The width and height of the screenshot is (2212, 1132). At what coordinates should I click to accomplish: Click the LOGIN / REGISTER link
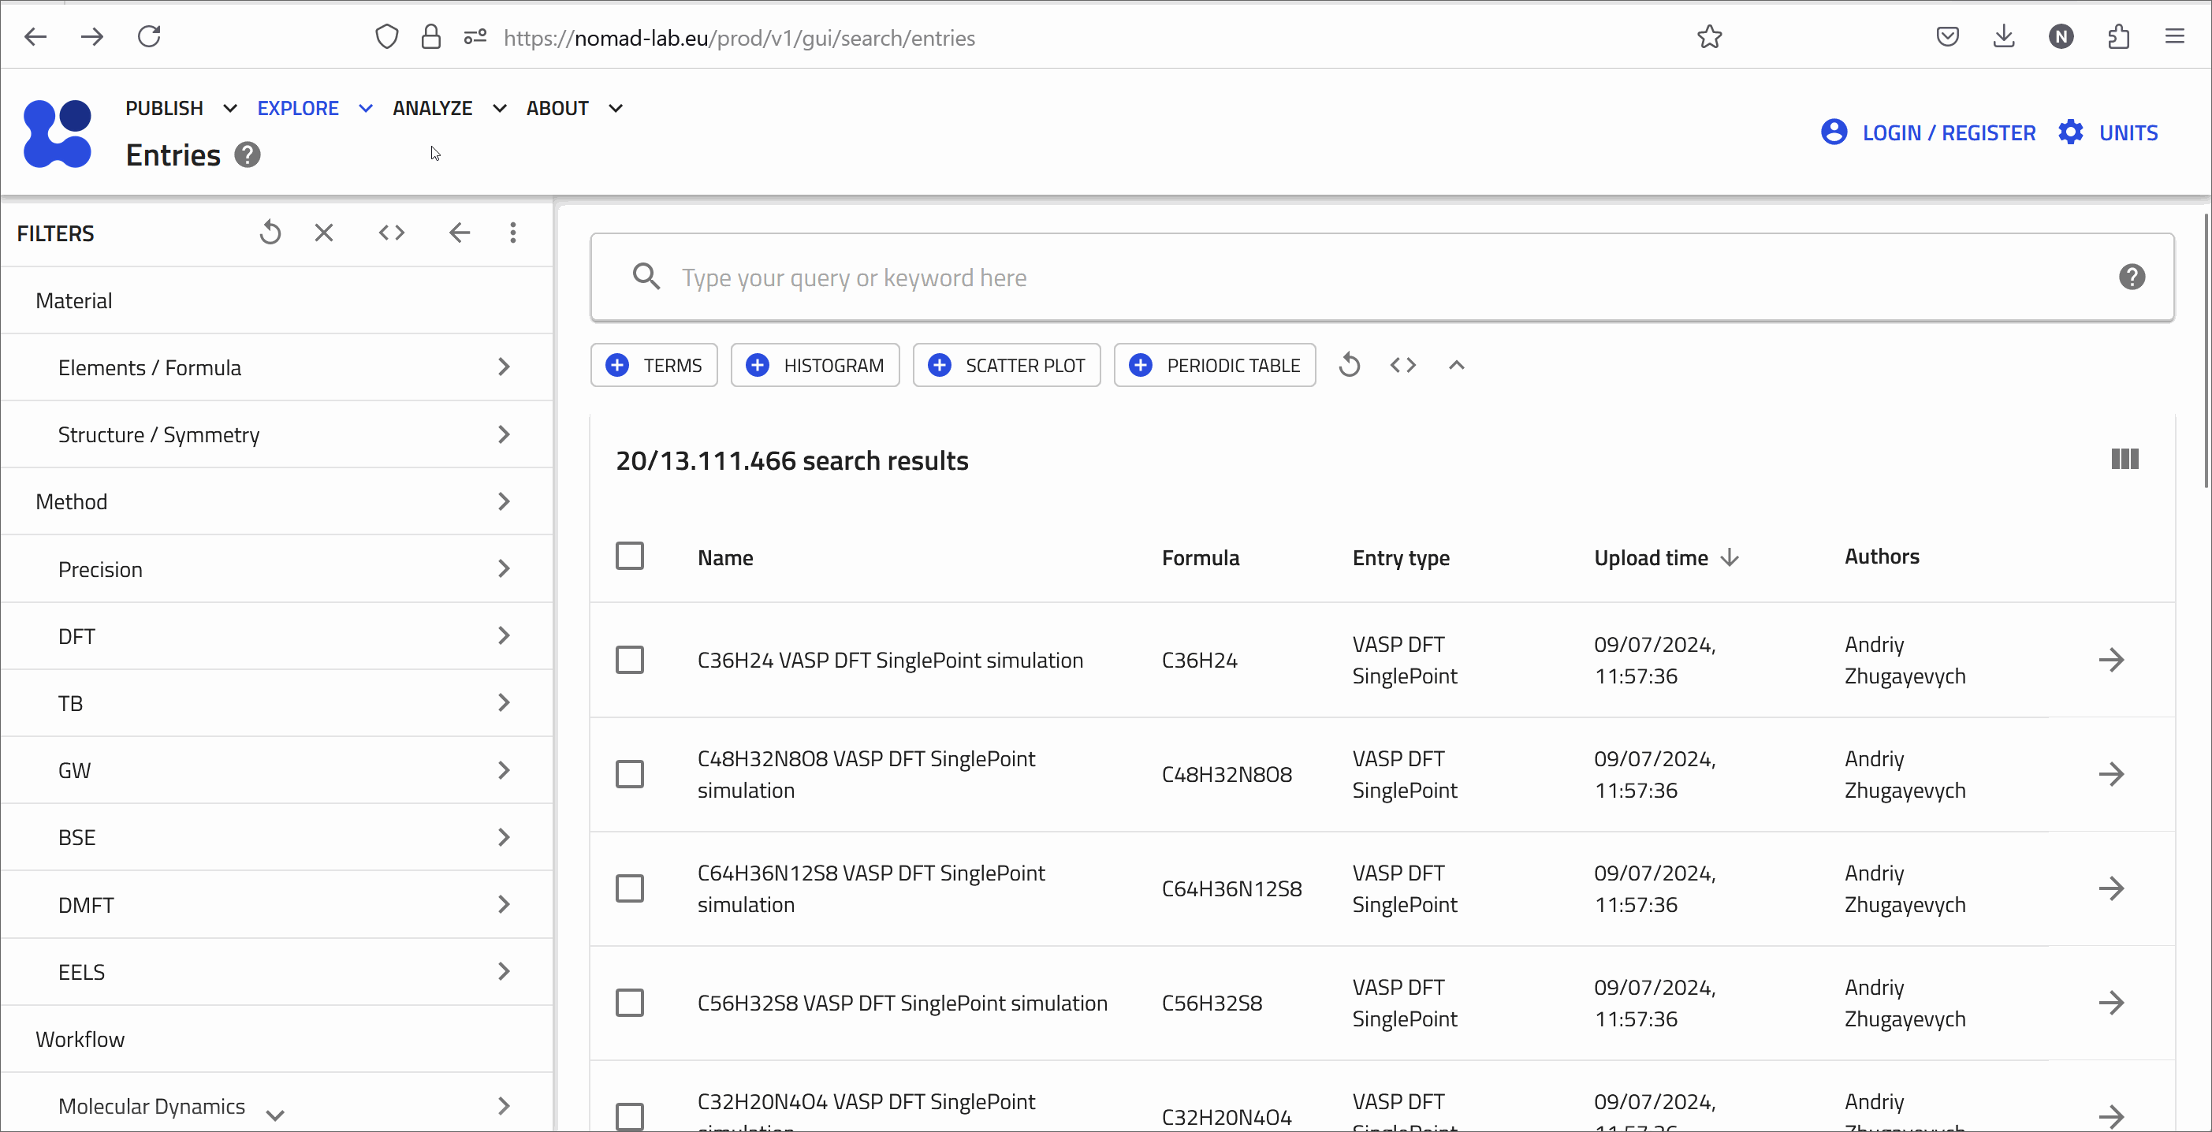point(1949,132)
